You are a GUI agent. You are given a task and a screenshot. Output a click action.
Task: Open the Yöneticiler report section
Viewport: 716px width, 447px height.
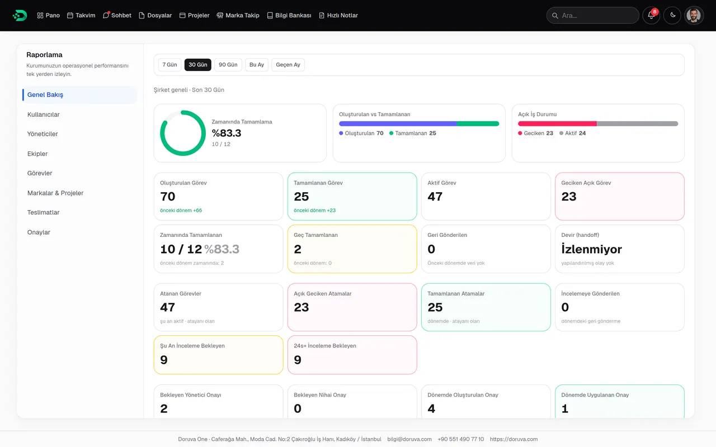tap(80, 134)
